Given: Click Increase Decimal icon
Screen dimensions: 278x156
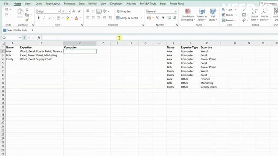Looking at the screenshot, I should tap(169, 18).
